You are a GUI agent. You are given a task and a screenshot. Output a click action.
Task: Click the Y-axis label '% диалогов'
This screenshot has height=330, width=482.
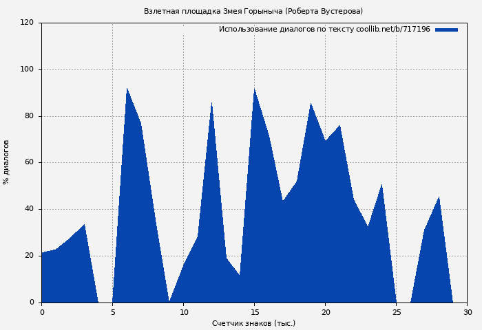(x=6, y=162)
